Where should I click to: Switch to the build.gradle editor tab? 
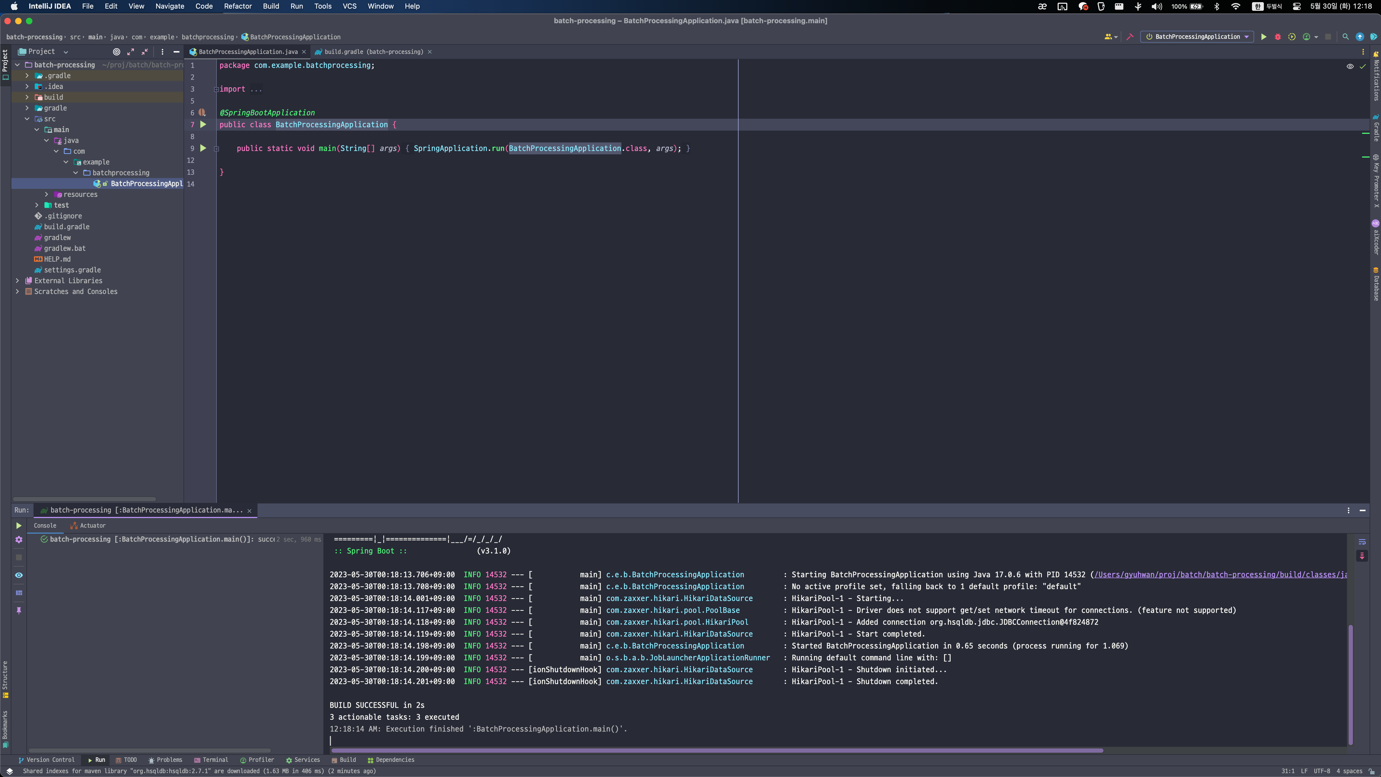point(373,52)
